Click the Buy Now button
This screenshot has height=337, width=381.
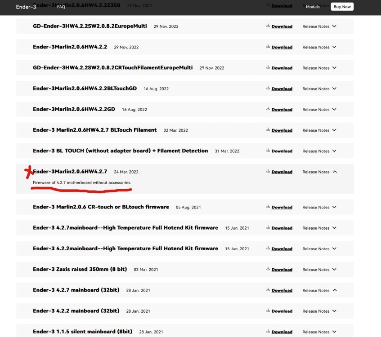click(342, 7)
